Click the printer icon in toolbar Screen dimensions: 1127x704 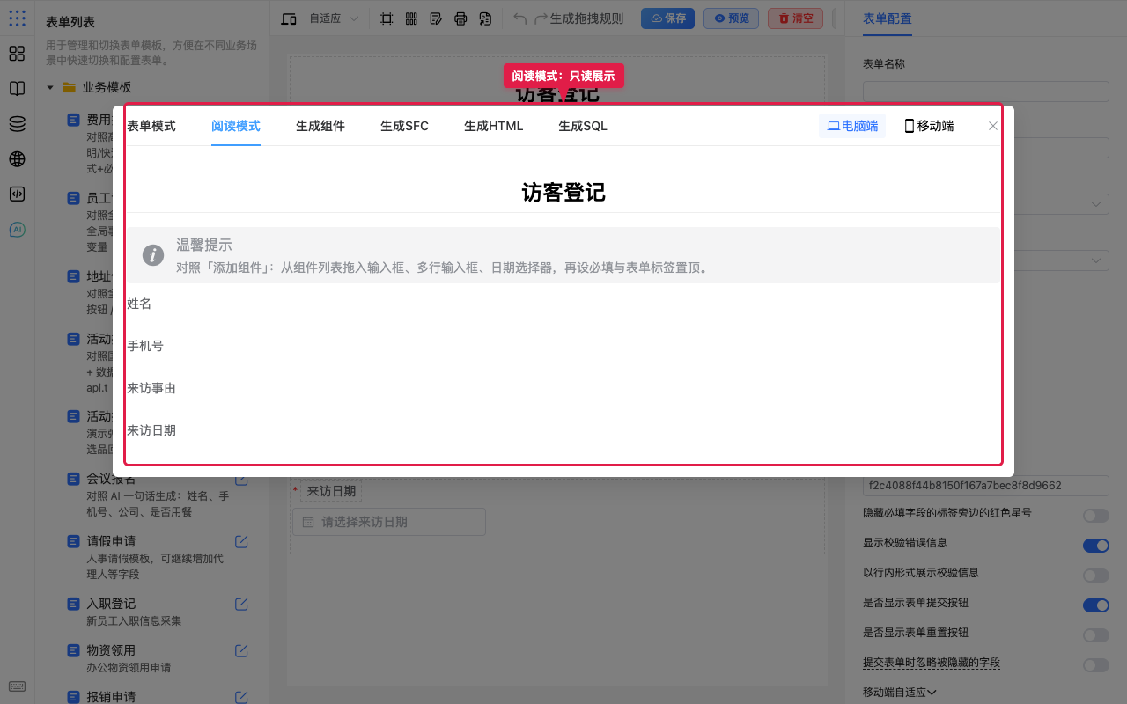[x=460, y=18]
